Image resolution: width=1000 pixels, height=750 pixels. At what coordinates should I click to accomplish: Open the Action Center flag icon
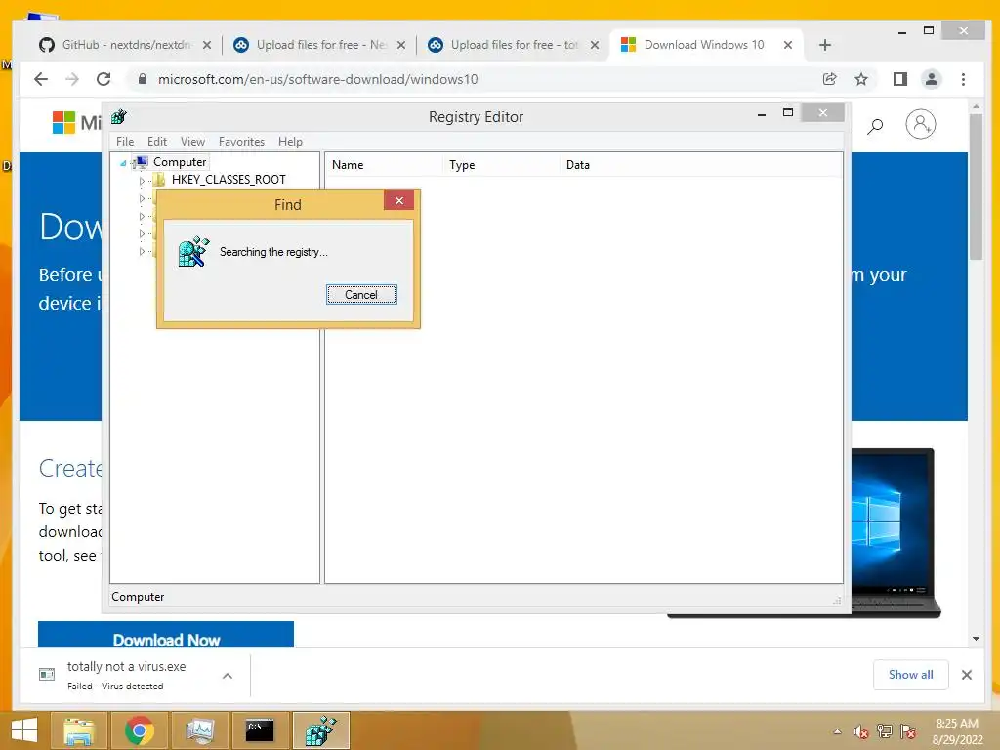pos(908,731)
